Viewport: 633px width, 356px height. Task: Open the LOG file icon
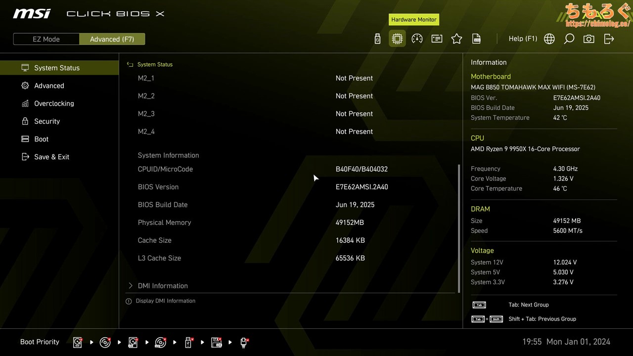[x=476, y=39]
